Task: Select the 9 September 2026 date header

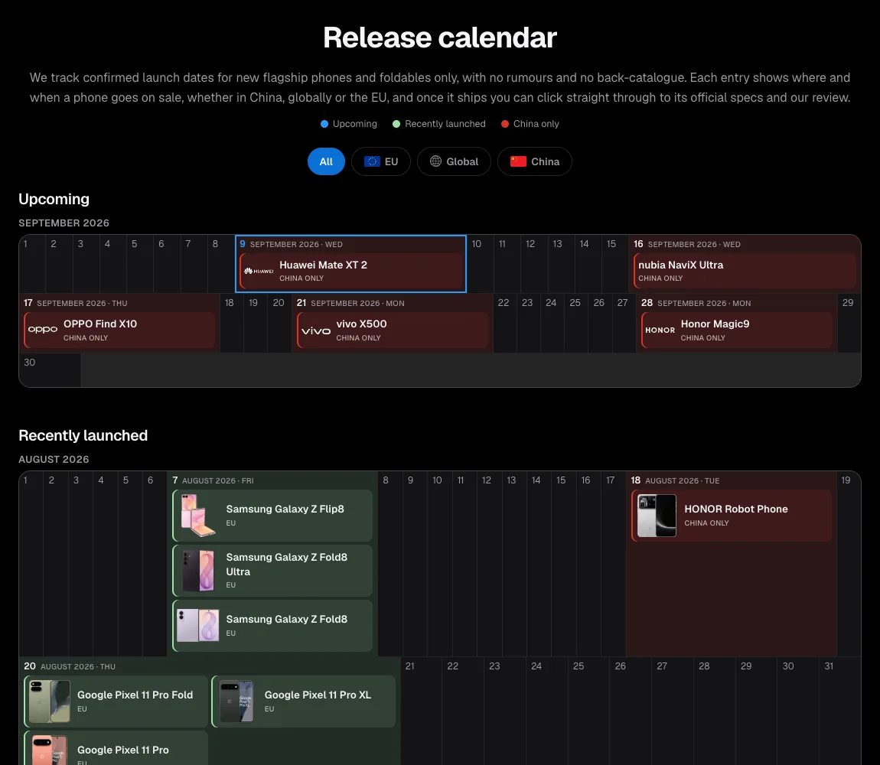Action: tap(292, 244)
